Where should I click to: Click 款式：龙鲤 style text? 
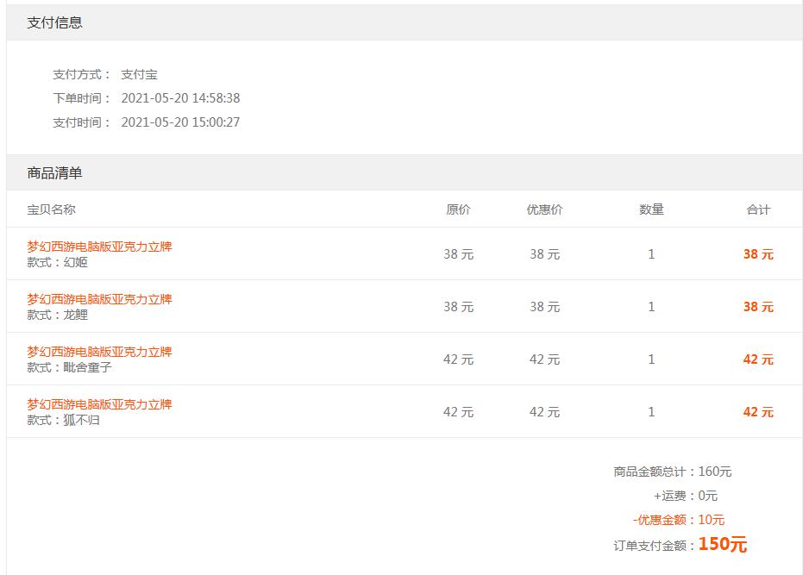coord(57,315)
